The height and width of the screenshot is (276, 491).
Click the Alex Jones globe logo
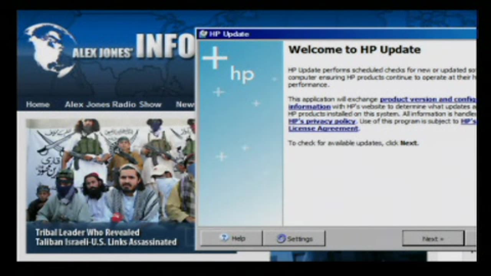click(51, 50)
